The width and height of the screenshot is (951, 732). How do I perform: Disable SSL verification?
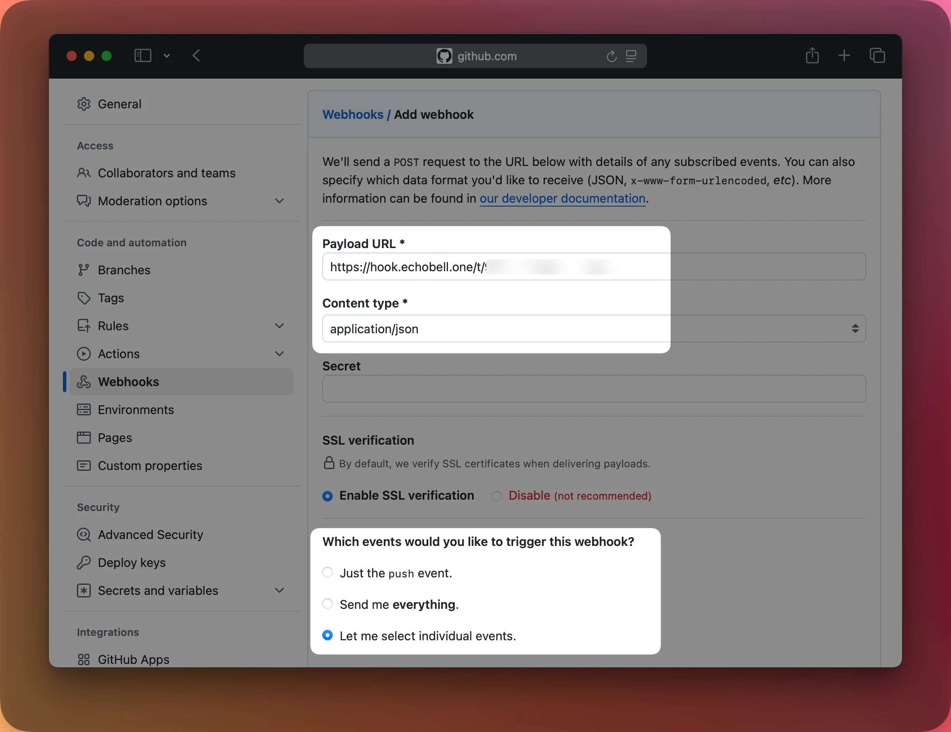pos(496,496)
